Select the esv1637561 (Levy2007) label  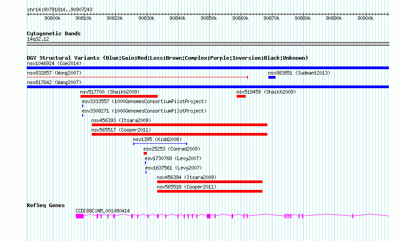point(173,168)
